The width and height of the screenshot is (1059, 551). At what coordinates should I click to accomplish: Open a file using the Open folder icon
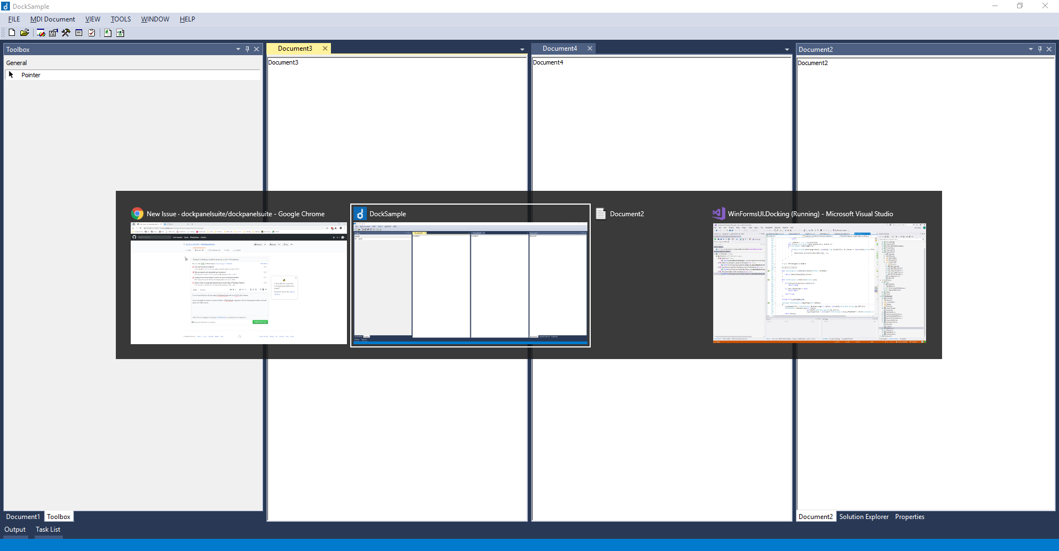tap(25, 33)
